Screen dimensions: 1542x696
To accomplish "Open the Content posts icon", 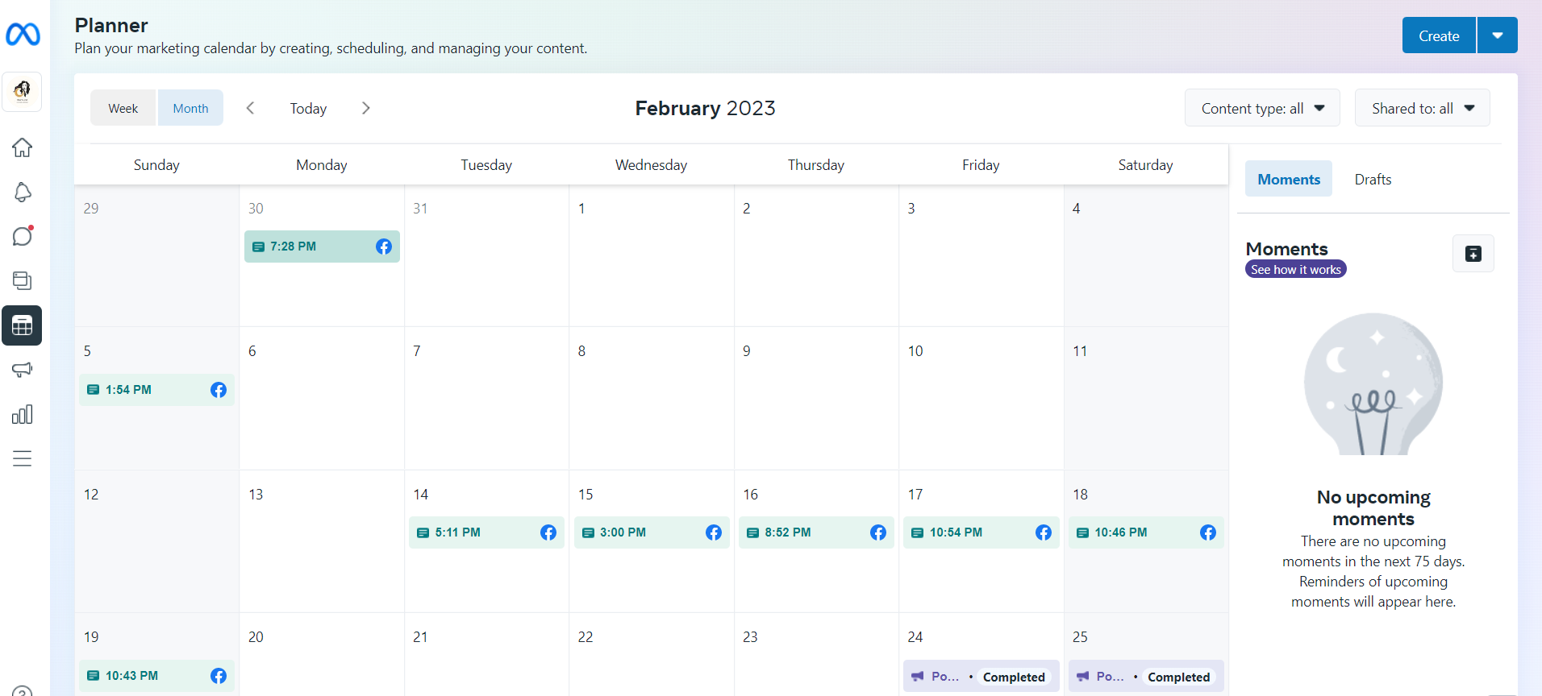I will click(22, 280).
